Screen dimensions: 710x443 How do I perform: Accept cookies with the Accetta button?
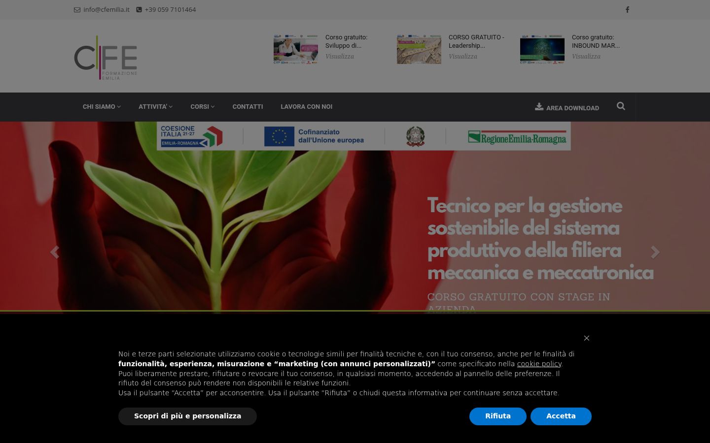point(561,416)
